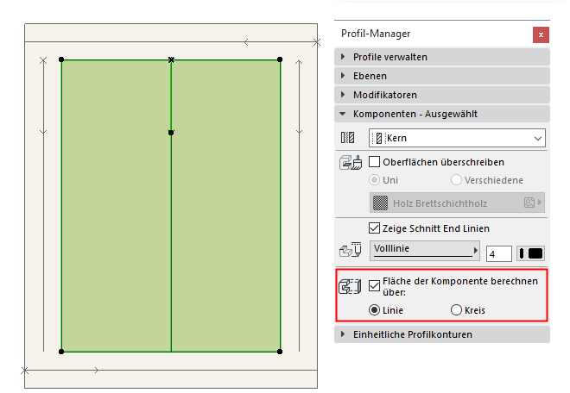Click the surface override paint icon
The image size is (570, 393).
point(350,162)
